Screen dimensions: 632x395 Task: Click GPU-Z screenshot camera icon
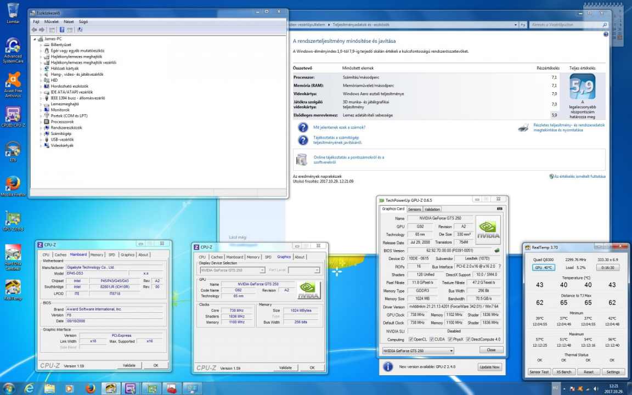499,209
